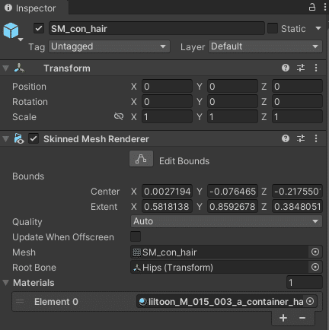Click the Bounds Extent Y field
The image size is (329, 330).
tap(232, 207)
